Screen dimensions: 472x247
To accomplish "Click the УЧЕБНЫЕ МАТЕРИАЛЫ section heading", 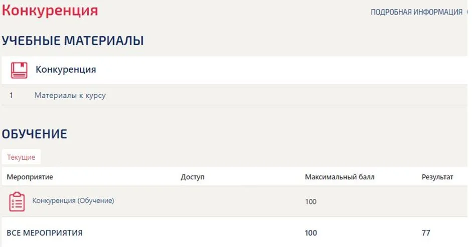I will click(73, 41).
